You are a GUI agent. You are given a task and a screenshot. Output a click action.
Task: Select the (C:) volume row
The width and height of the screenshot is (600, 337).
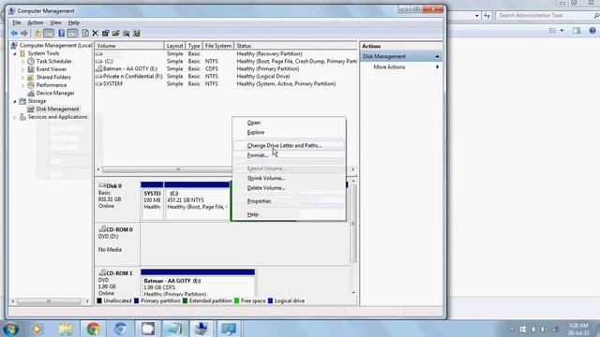pos(226,61)
